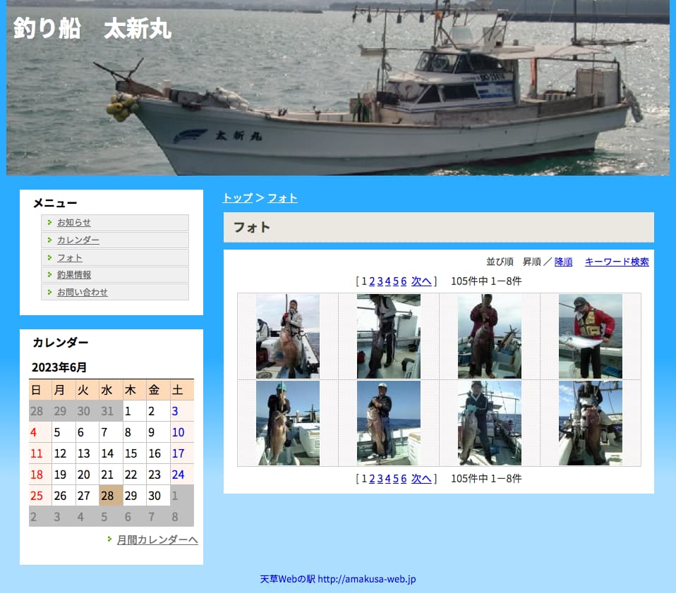This screenshot has width=676, height=593.
Task: Go to photo page 2
Action: pos(373,281)
